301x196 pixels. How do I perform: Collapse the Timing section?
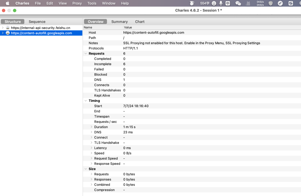click(x=86, y=101)
